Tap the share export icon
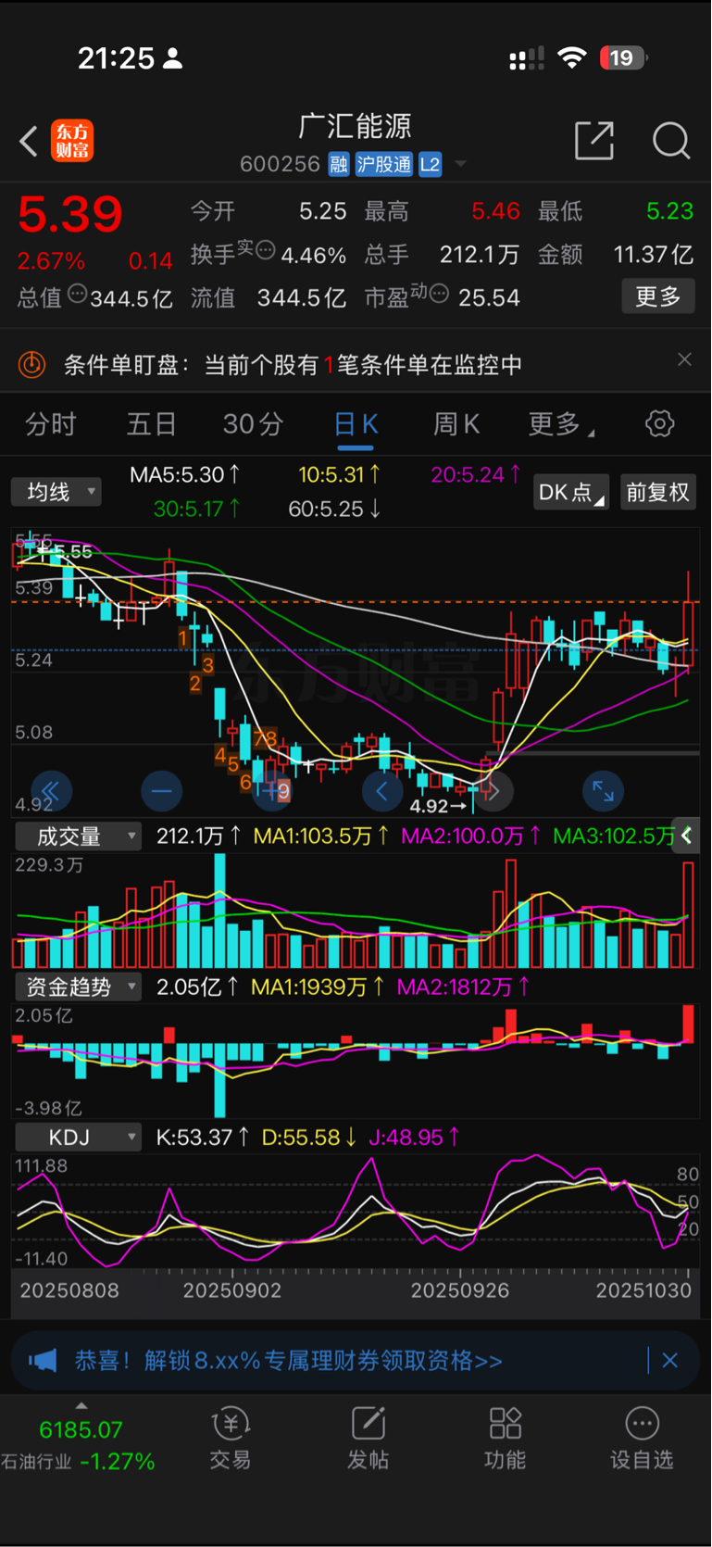This screenshot has width=712, height=1547. point(594,141)
